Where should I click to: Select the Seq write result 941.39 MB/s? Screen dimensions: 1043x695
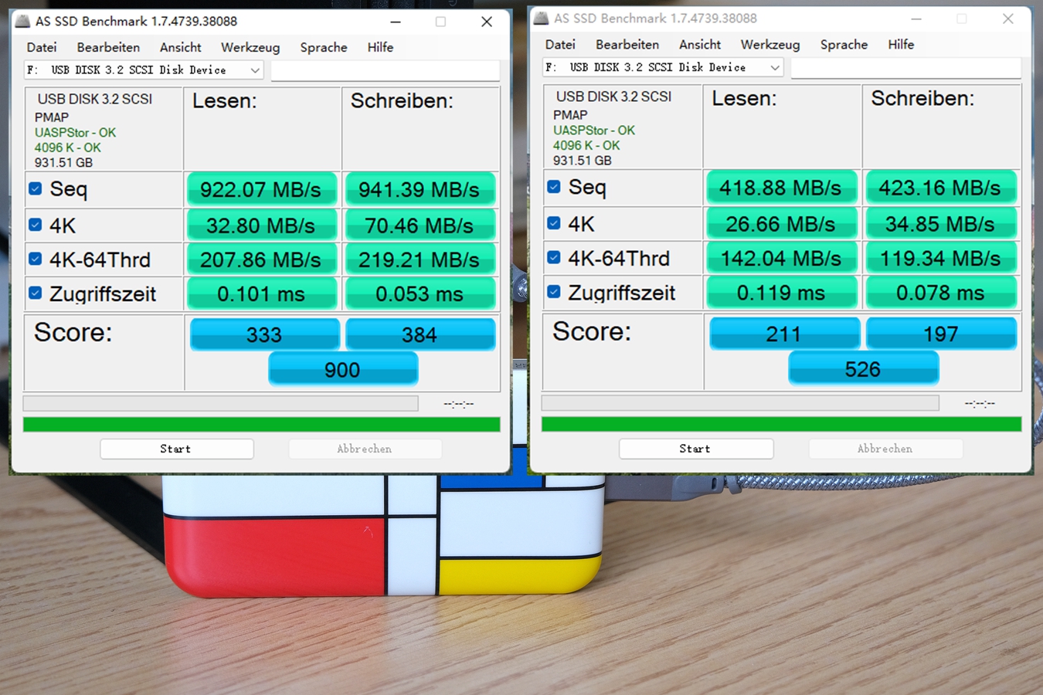tap(420, 189)
